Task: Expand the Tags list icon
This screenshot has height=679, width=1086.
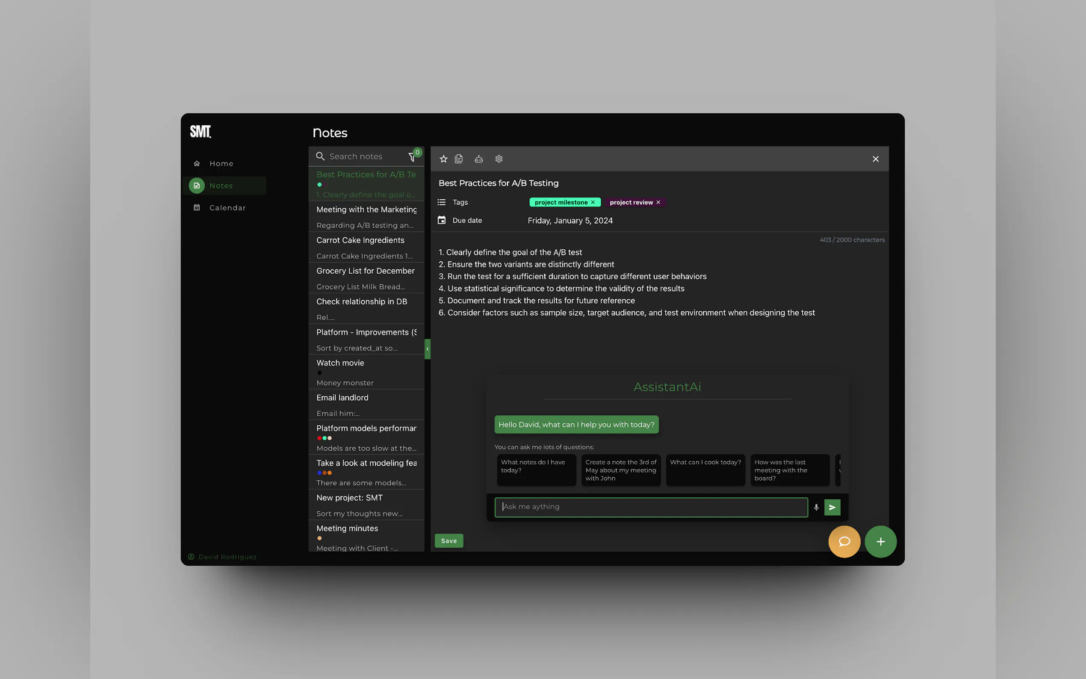Action: (442, 203)
